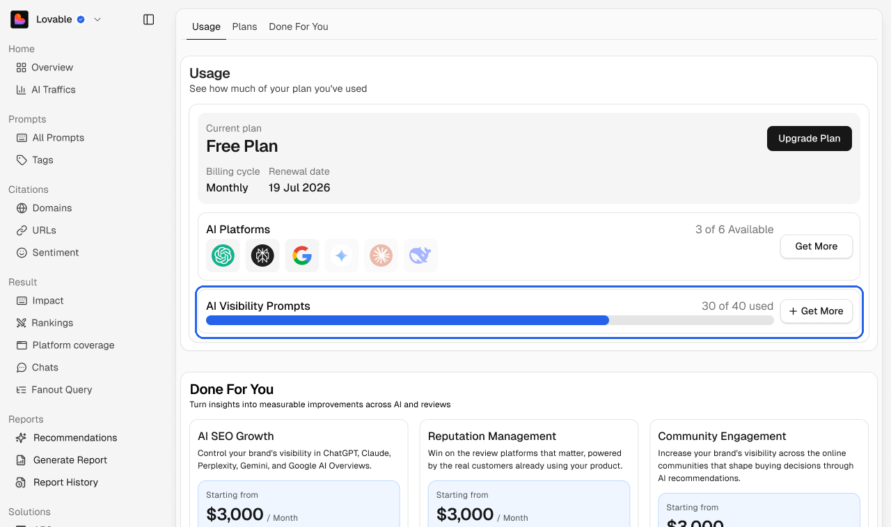Click the Recommendations sparkle icon
The image size is (891, 527).
pyautogui.click(x=22, y=438)
